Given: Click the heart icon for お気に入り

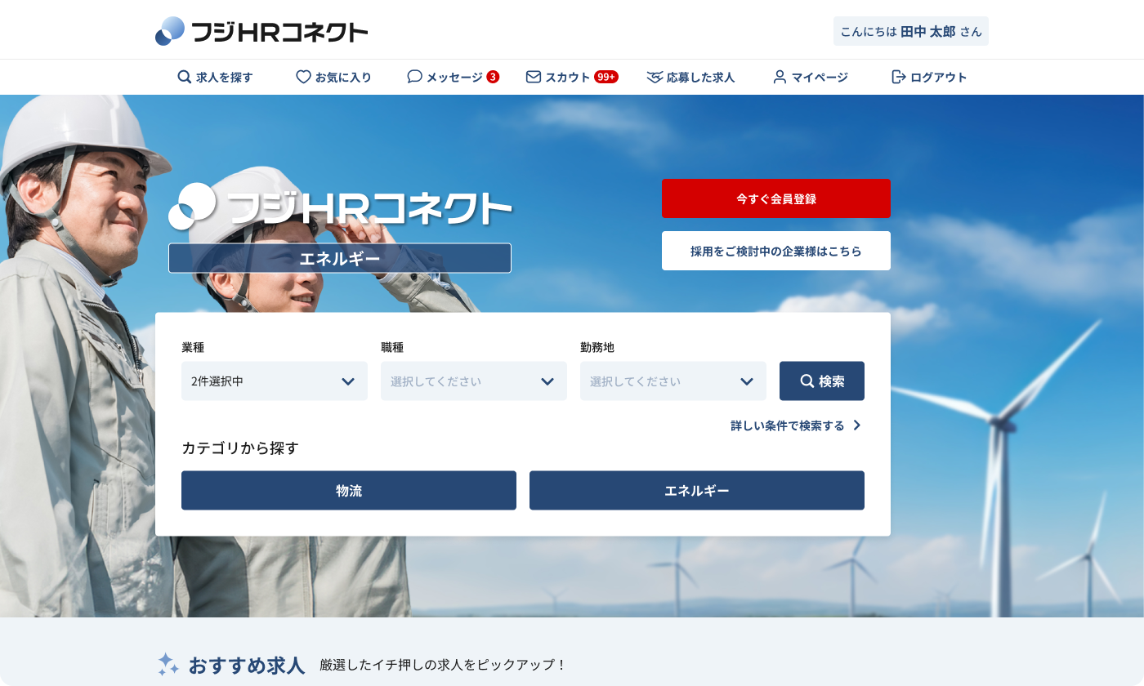Looking at the screenshot, I should [x=302, y=77].
